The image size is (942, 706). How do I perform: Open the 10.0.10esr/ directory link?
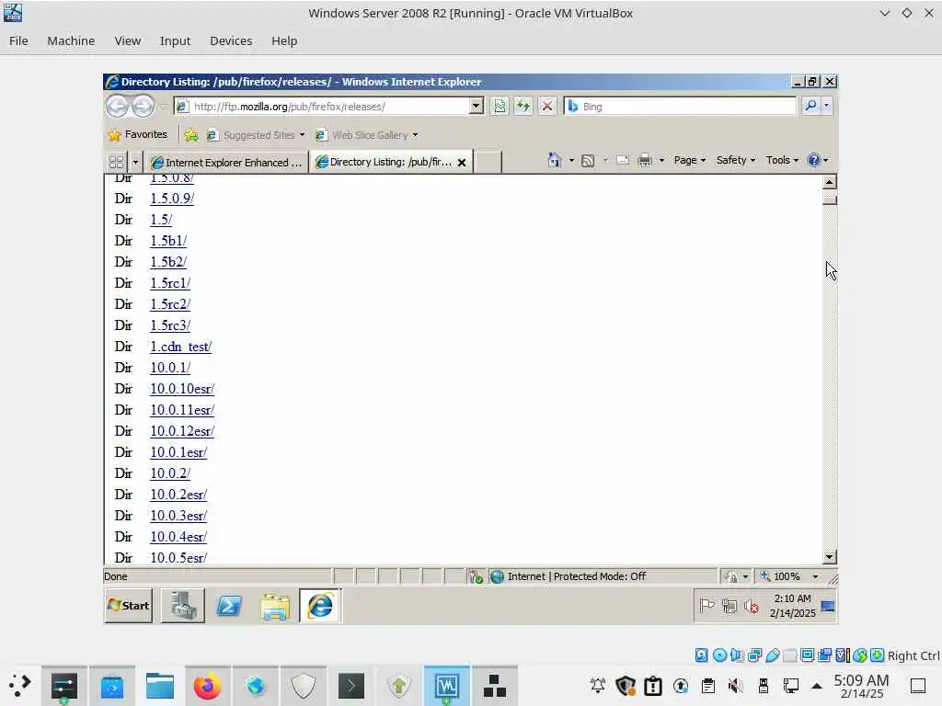pos(182,389)
